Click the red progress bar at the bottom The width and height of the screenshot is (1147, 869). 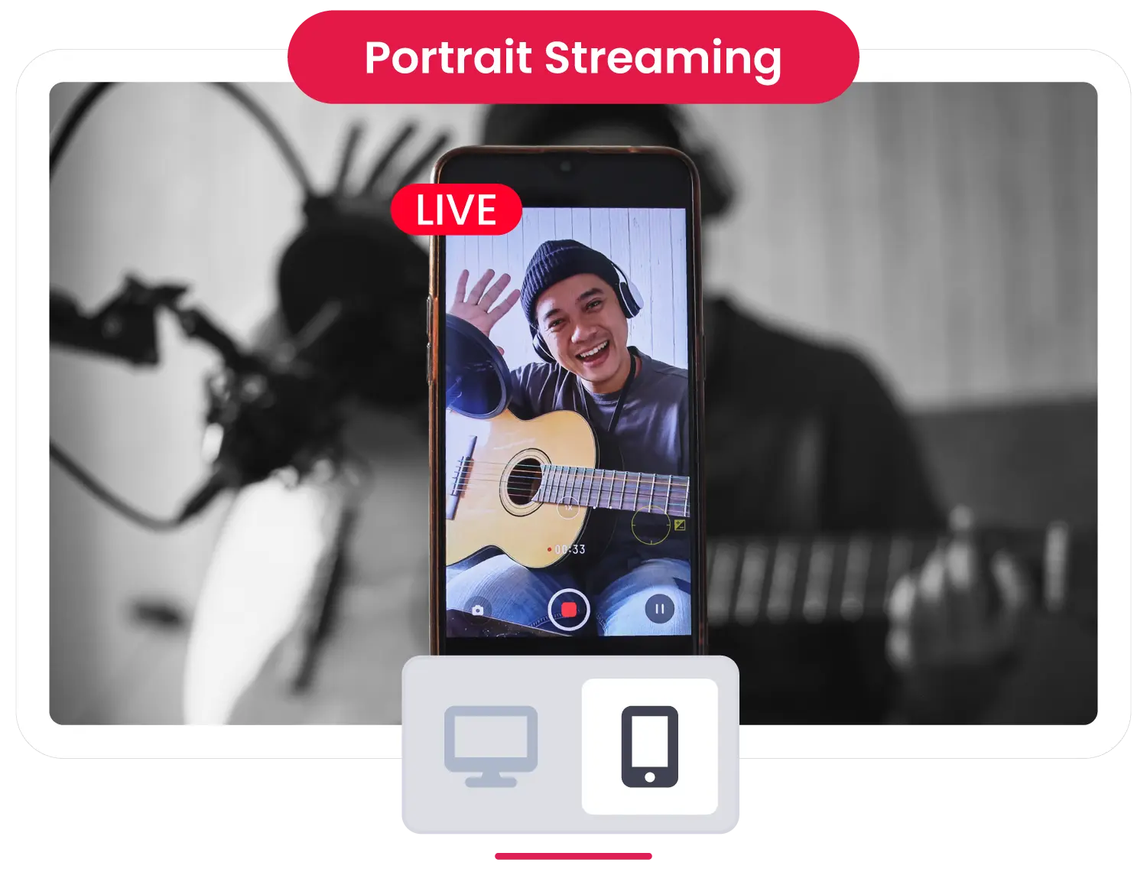pos(572,858)
